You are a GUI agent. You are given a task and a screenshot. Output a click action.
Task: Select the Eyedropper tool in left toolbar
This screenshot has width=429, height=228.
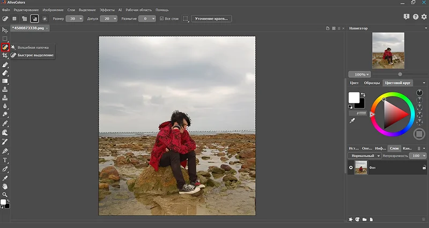pyautogui.click(x=5, y=178)
